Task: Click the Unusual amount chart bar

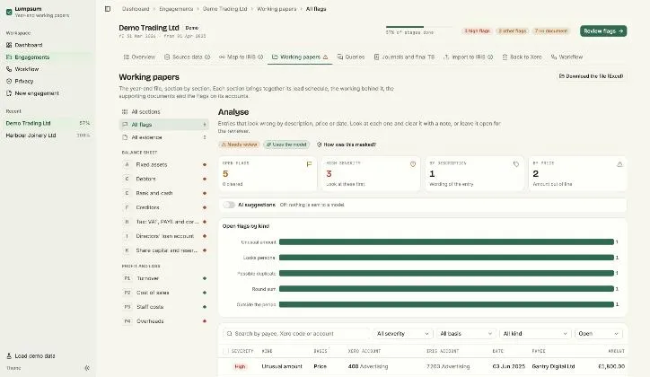Action: [x=446, y=242]
